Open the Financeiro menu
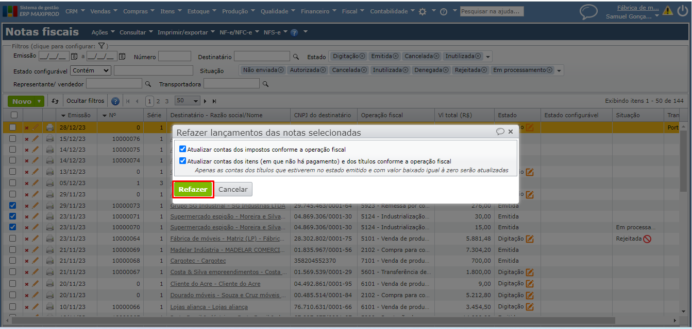The width and height of the screenshot is (692, 329). [318, 11]
